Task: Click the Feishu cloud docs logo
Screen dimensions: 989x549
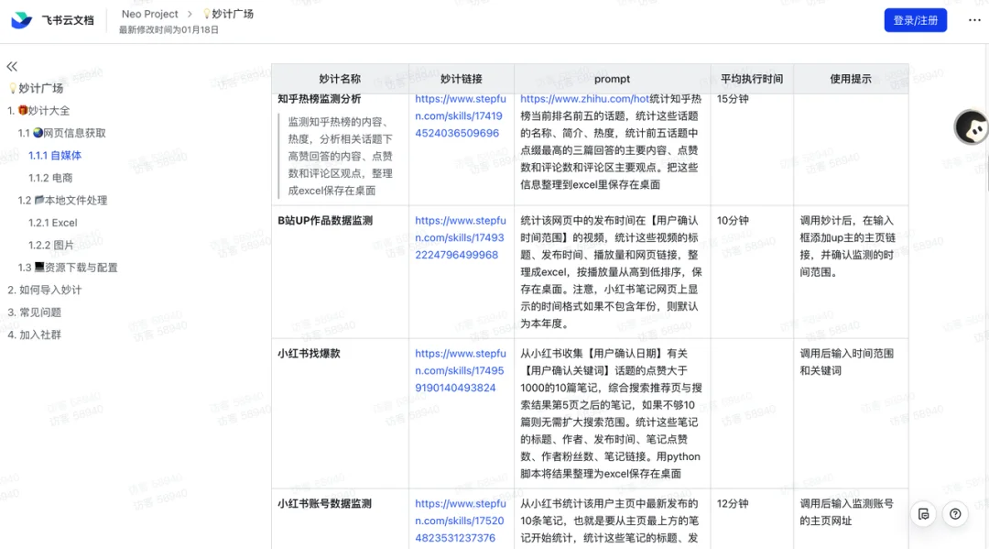Action: pyautogui.click(x=21, y=20)
